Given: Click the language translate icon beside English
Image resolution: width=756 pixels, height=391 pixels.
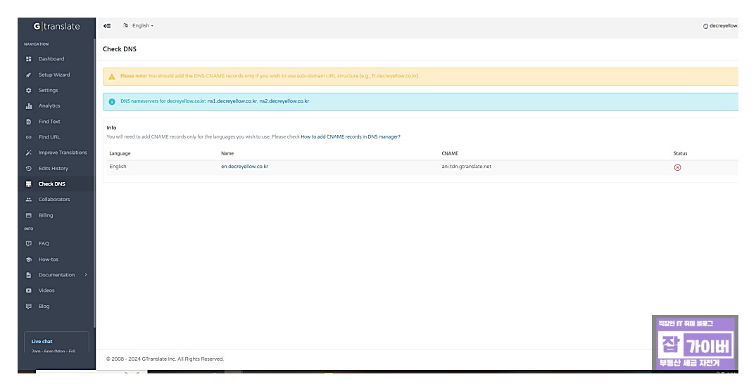Looking at the screenshot, I should (125, 25).
